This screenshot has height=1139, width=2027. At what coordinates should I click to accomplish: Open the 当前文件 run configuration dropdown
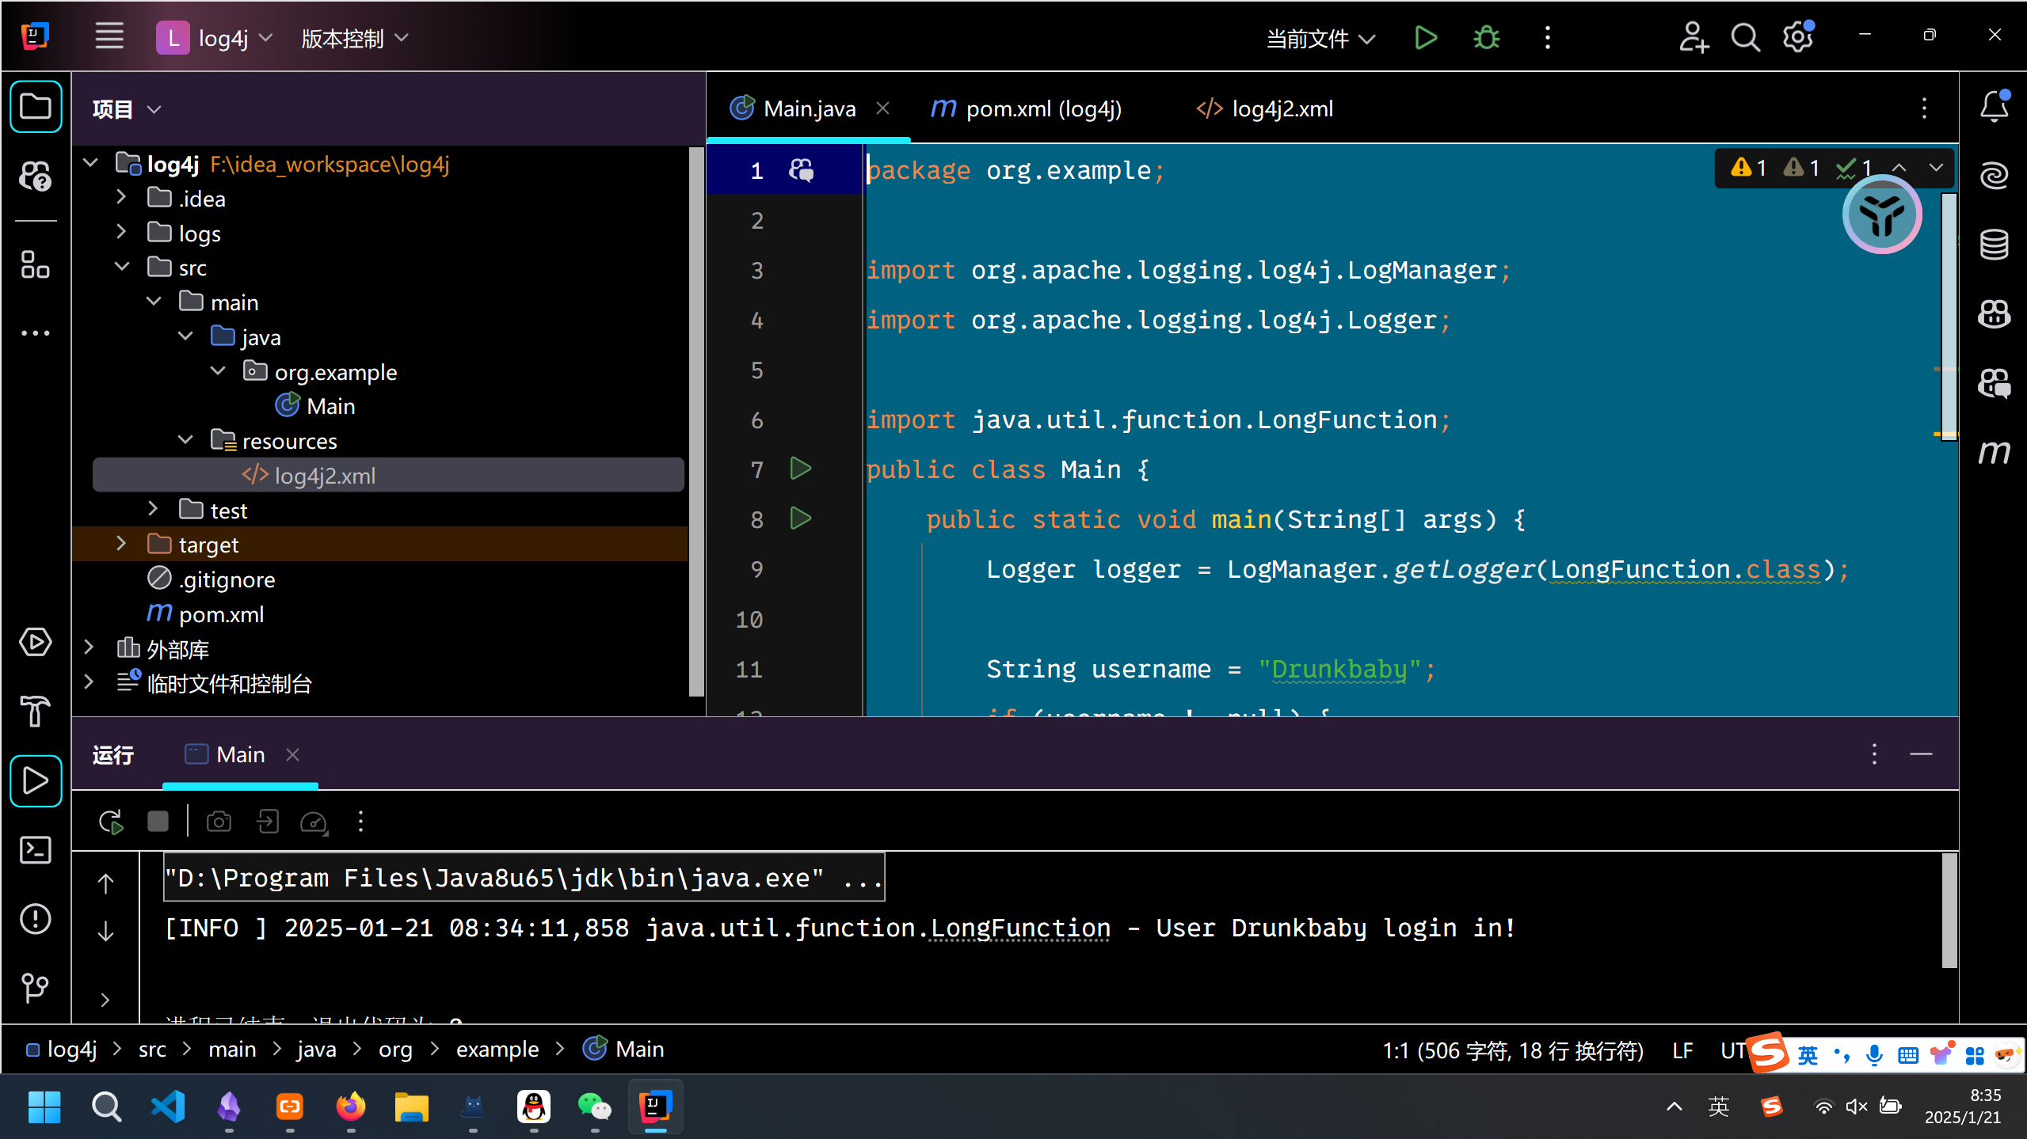tap(1320, 38)
